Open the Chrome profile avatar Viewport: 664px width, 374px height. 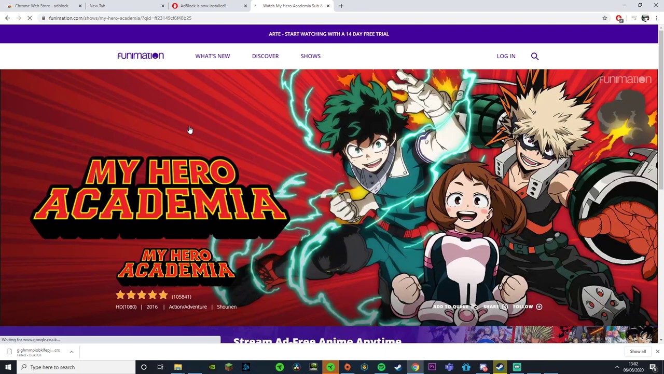645,18
